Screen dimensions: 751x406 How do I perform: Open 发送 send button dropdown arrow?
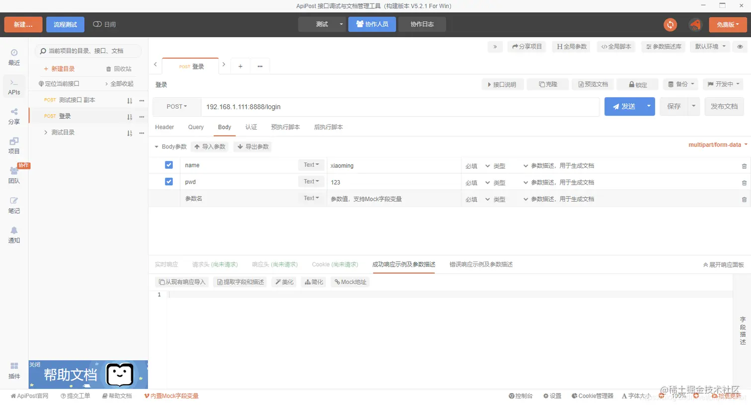coord(649,106)
